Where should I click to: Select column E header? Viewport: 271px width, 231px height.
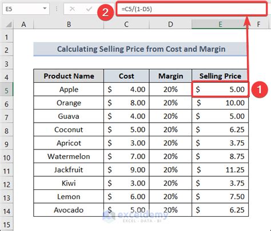220,25
